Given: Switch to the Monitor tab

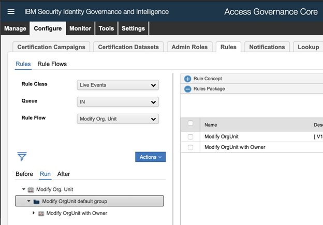Looking at the screenshot, I should point(80,28).
